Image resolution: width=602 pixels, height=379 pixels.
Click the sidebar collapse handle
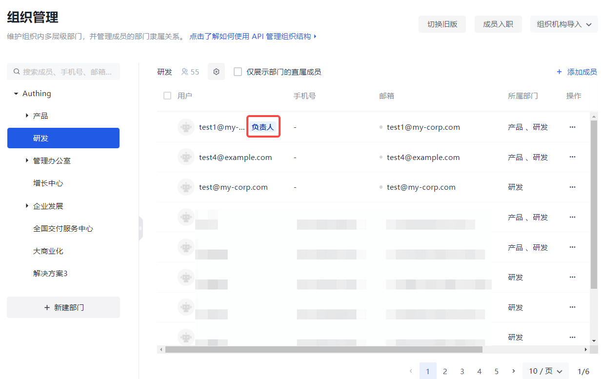(x=140, y=228)
